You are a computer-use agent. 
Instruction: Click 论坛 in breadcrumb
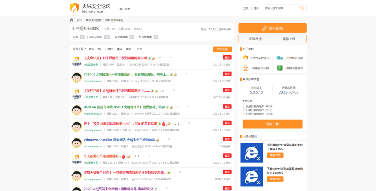point(79,20)
